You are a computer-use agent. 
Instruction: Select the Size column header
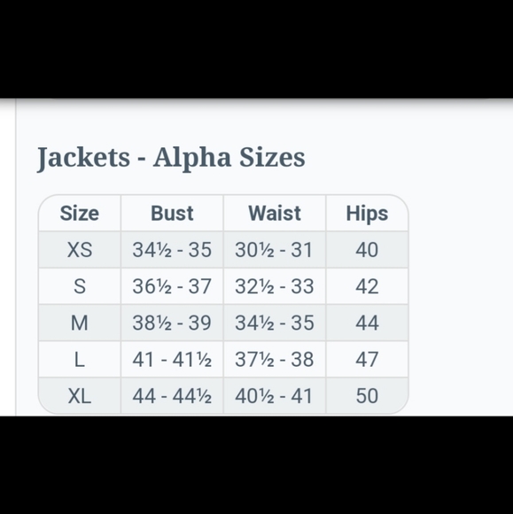80,214
